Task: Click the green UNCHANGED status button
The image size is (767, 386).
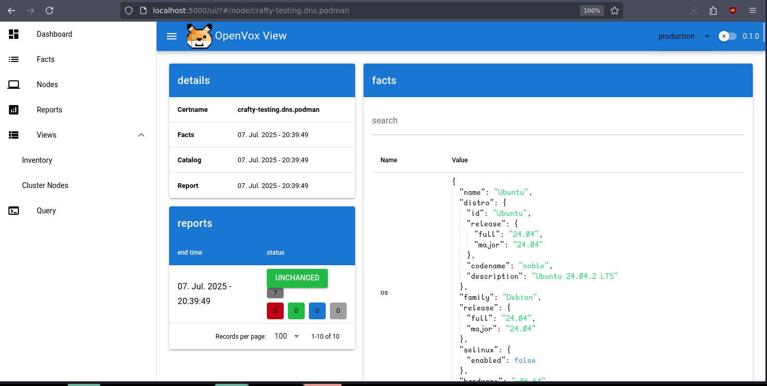Action: [x=297, y=278]
